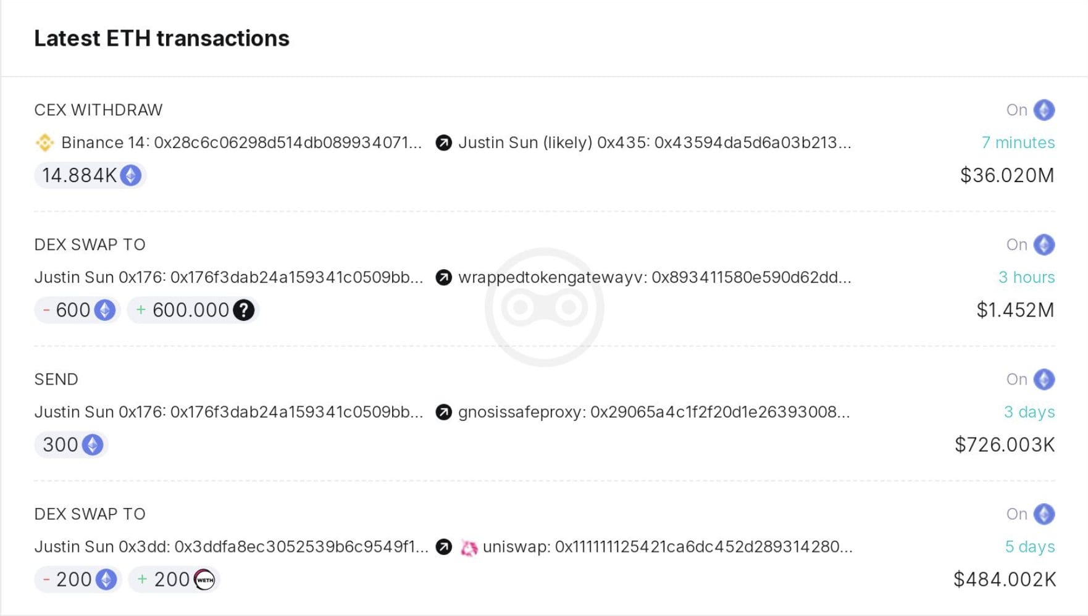Click the unknown token question mark icon
Screen dimensions: 1088x616
click(x=244, y=310)
